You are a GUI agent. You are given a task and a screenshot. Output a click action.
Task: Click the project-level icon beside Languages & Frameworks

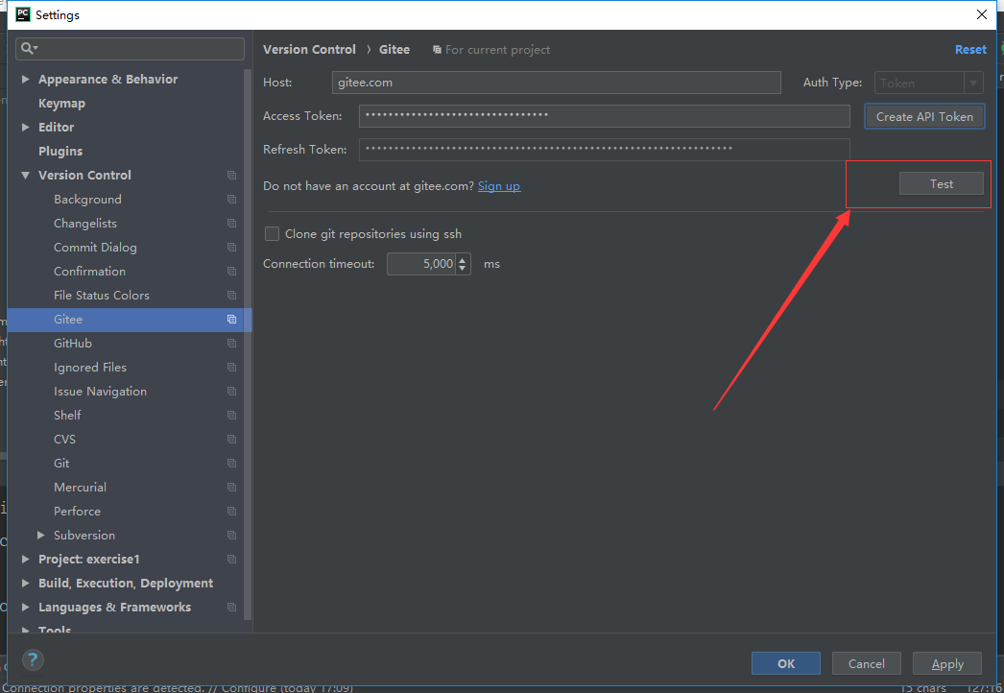pyautogui.click(x=231, y=608)
